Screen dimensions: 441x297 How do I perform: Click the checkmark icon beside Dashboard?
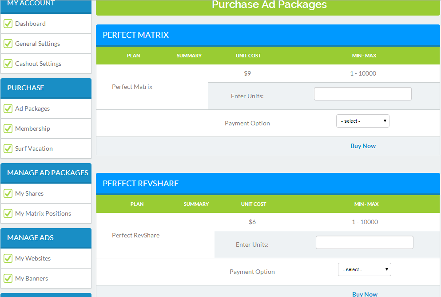8,24
